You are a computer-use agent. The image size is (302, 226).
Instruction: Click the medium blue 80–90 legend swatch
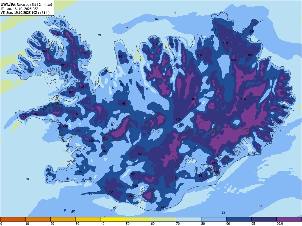click(214, 219)
